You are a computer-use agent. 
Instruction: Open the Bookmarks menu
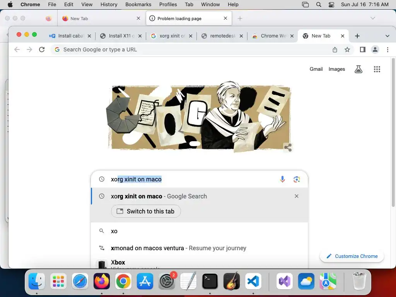click(138, 5)
